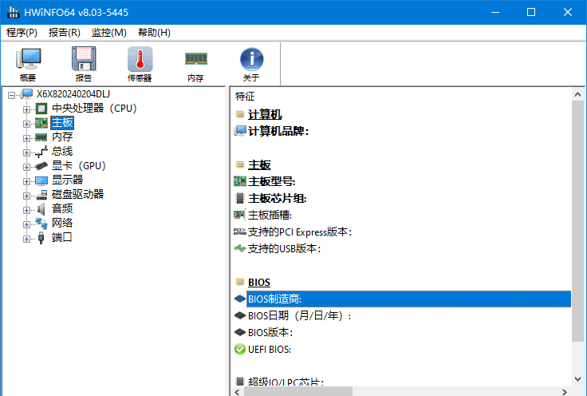Open the 帮助(H) menu
This screenshot has height=396, width=587.
coord(154,33)
